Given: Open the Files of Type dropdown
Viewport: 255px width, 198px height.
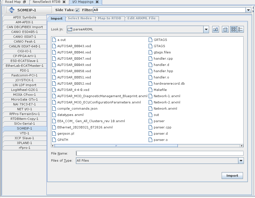Looking at the screenshot, I should [x=241, y=161].
